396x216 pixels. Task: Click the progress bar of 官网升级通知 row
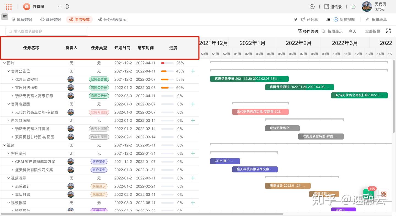tap(167, 88)
